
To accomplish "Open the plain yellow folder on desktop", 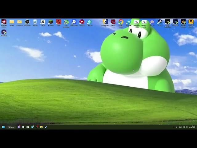I will point(12,22).
